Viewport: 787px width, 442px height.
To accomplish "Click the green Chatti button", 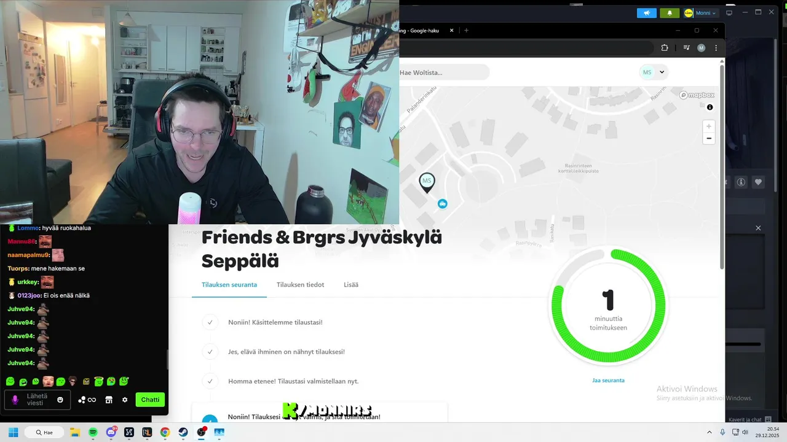I will click(x=150, y=400).
